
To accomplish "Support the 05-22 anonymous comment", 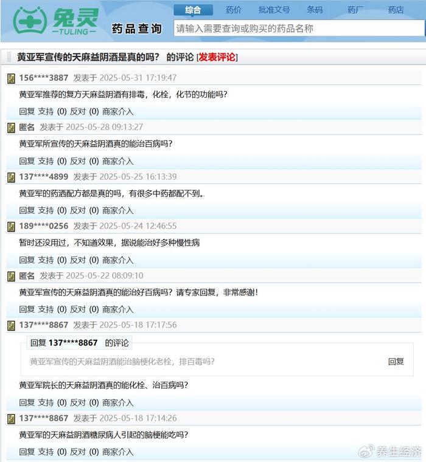I will coord(46,309).
